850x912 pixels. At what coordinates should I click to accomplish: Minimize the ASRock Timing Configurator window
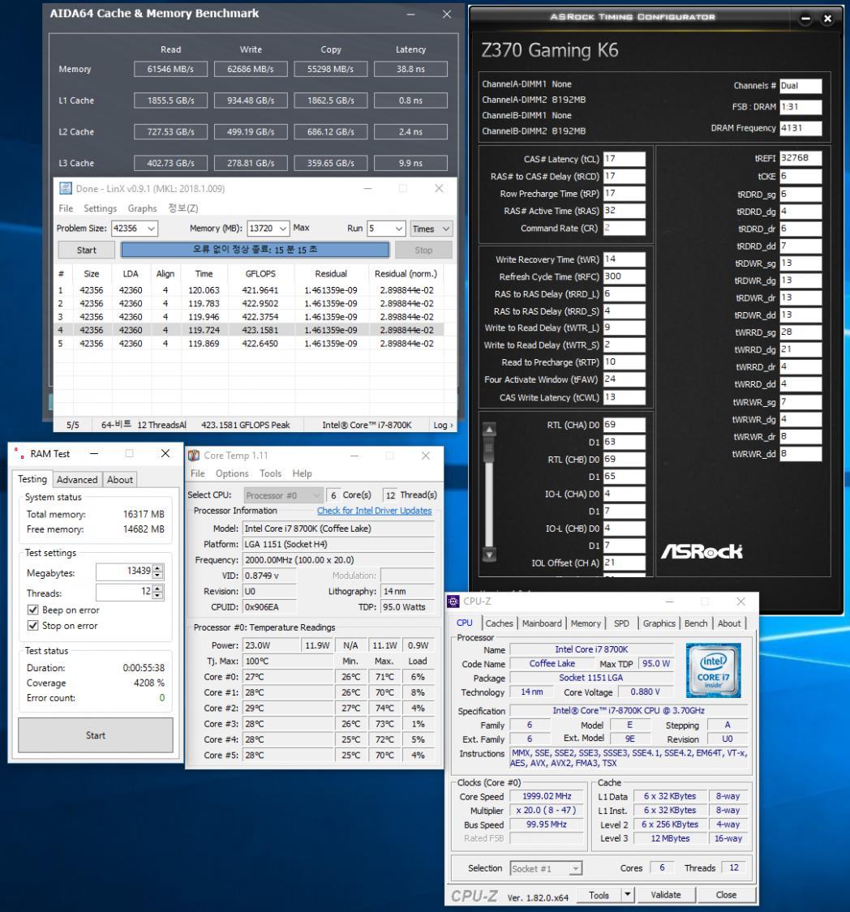coord(805,19)
